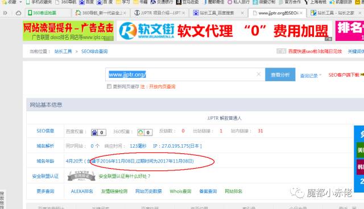Click the 同IP网站 value 0 个
Screen dimensions: 364x209
(x=95, y=146)
